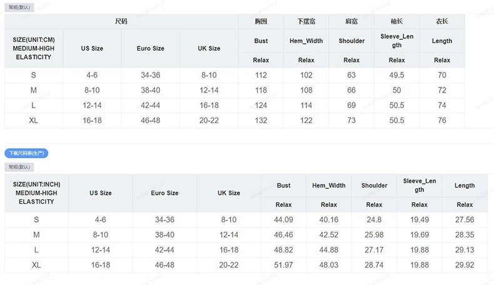The image size is (494, 285).
Task: Click the Bust value 132 cell
Action: 261,120
